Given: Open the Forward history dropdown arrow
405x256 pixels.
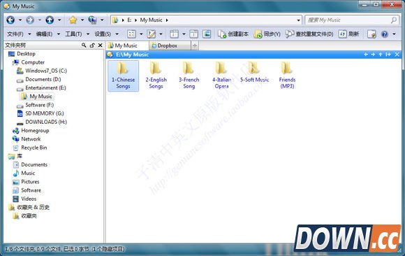Looking at the screenshot, I should click(40, 20).
